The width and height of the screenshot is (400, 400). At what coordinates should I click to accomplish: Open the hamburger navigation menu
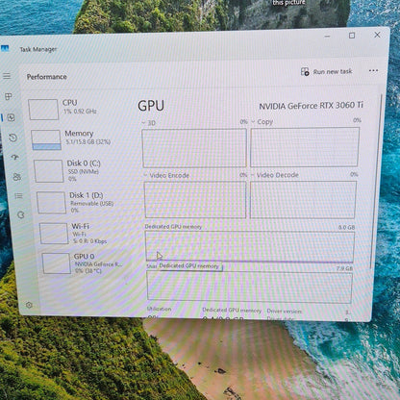7,76
